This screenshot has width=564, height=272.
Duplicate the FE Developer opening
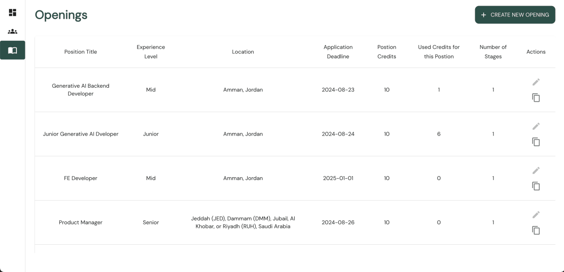click(536, 186)
